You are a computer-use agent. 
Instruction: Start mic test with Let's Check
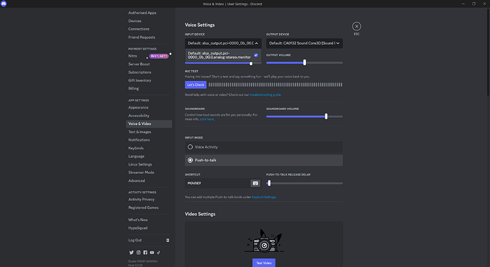coord(195,85)
